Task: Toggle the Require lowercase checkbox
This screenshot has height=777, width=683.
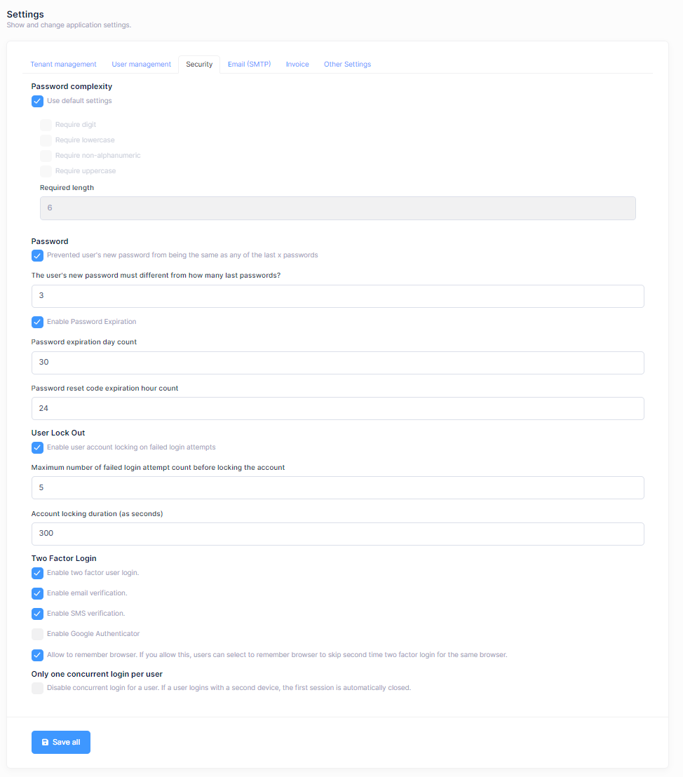Action: point(46,140)
